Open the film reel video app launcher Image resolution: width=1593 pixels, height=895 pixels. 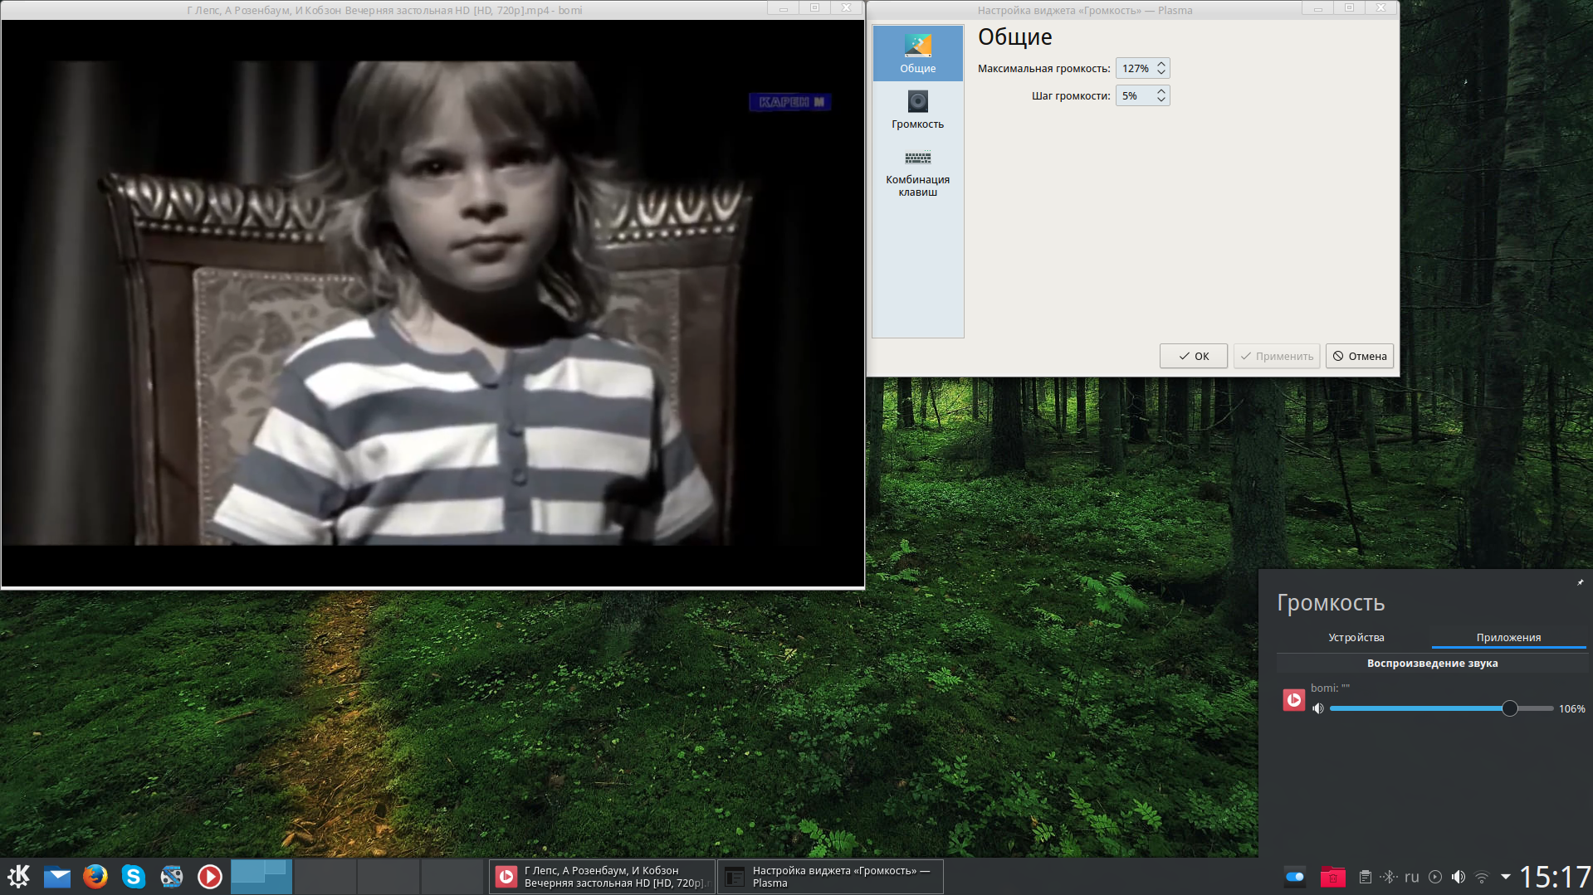coord(172,876)
